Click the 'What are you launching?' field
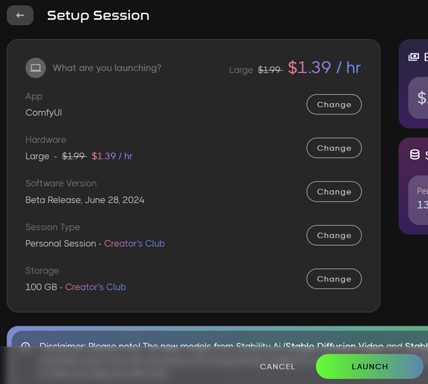 click(x=107, y=68)
